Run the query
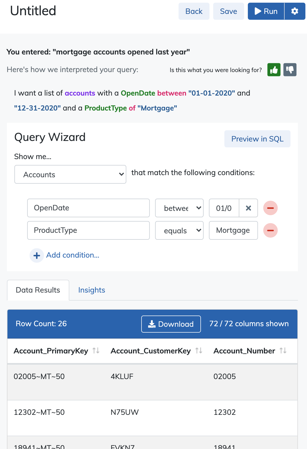The width and height of the screenshot is (307, 449). (x=266, y=11)
